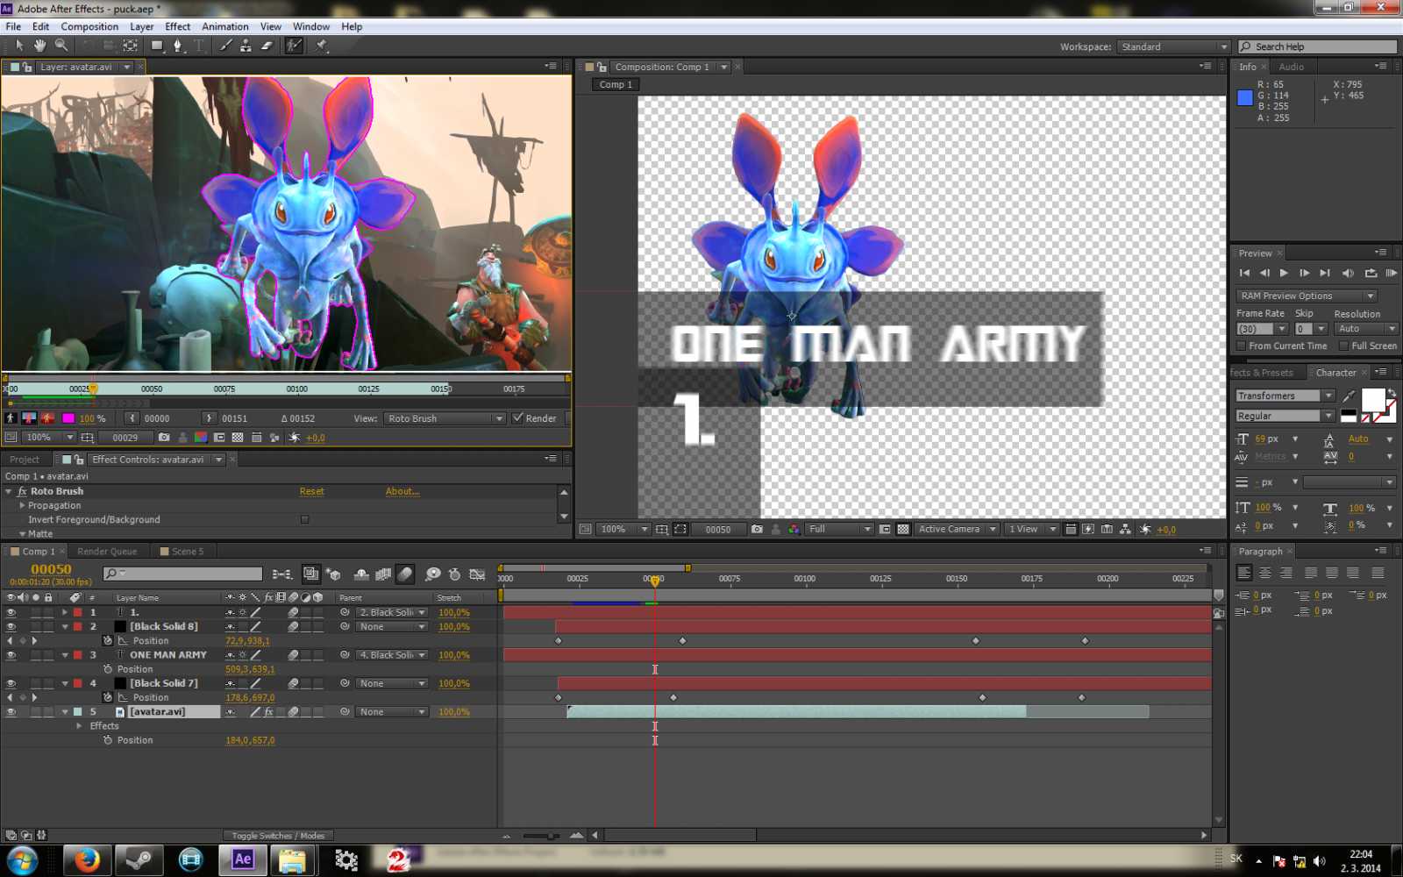1403x877 pixels.
Task: Open the Active Camera dropdown
Action: [x=957, y=530]
